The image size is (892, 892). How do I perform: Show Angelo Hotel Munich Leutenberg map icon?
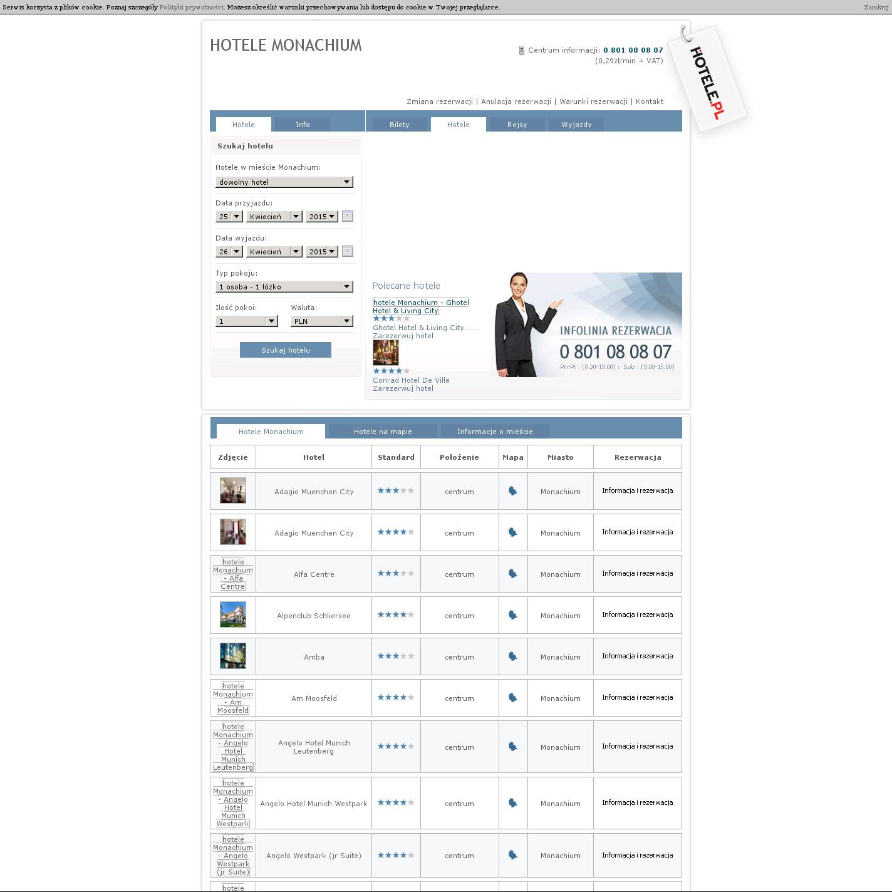[x=512, y=747]
